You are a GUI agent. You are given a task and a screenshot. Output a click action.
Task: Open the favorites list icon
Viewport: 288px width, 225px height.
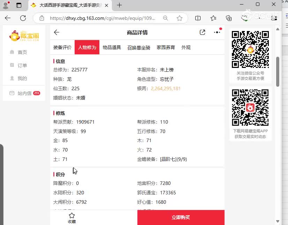click(213, 18)
